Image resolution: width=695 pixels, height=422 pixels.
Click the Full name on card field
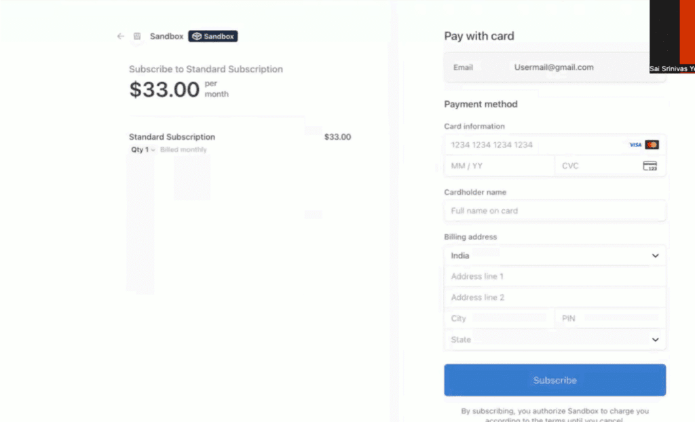pyautogui.click(x=555, y=211)
